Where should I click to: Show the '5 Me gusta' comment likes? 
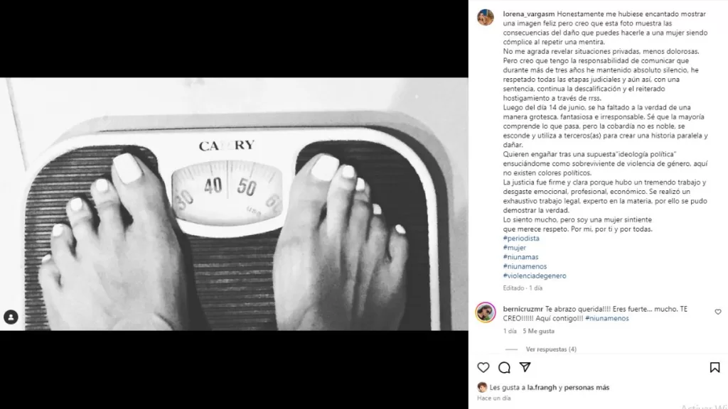539,331
